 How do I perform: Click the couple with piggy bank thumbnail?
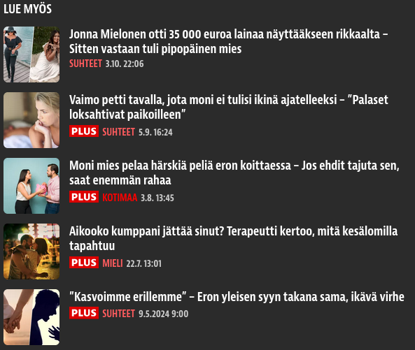point(31,186)
